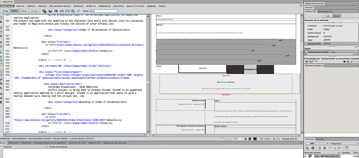Check browser compatibility icon
The height and width of the screenshot is (158, 359).
[x=67, y=11]
